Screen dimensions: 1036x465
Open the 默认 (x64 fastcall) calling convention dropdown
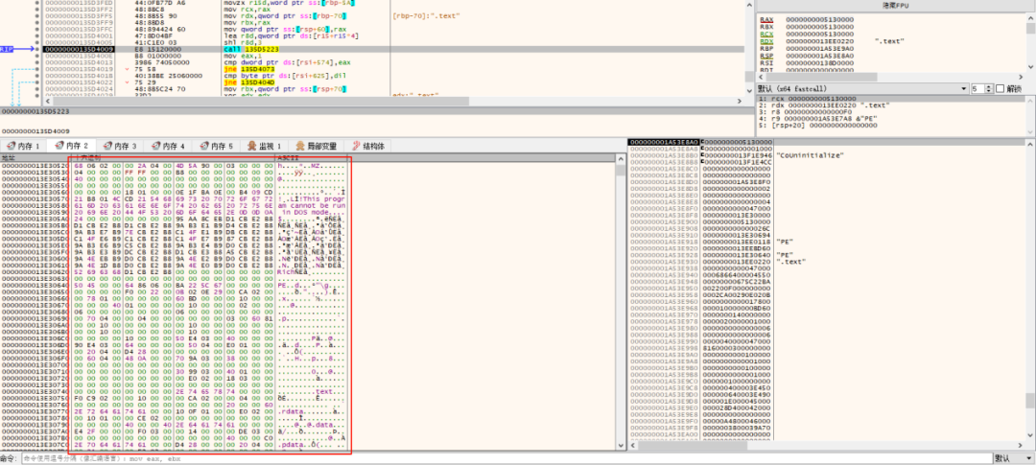pos(862,88)
